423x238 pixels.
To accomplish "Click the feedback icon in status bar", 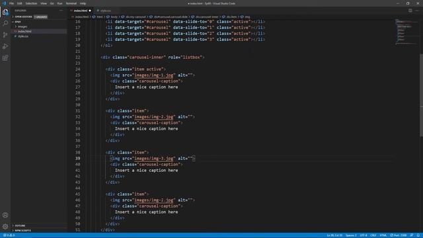I will coord(412,235).
